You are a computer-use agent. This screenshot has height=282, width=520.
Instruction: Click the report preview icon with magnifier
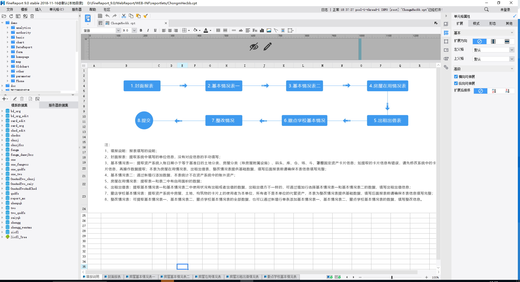[x=88, y=18]
